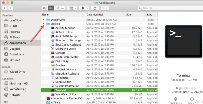Switch to icon view mode

pyautogui.click(x=45, y=8)
